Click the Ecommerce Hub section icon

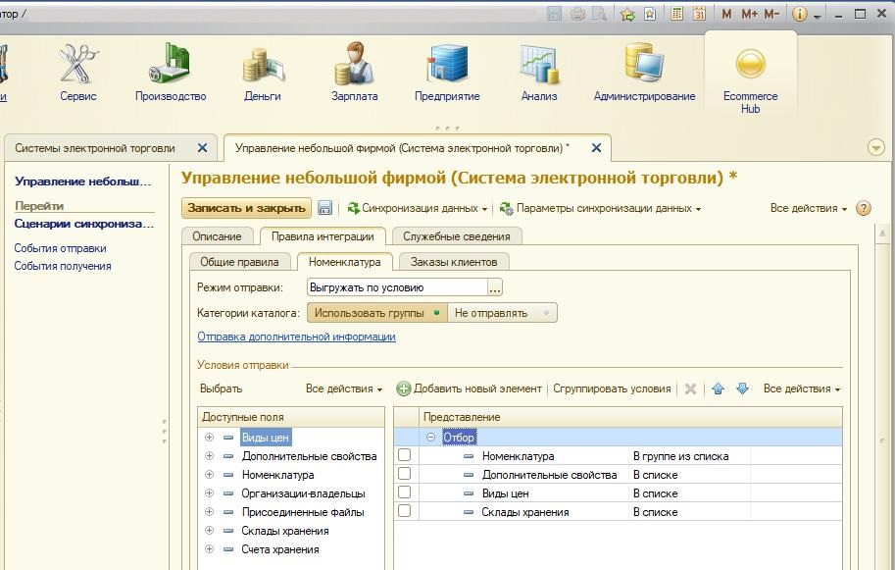(x=750, y=65)
